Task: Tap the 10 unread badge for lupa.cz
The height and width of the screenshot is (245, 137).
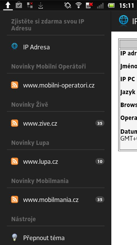Action: [x=100, y=162]
